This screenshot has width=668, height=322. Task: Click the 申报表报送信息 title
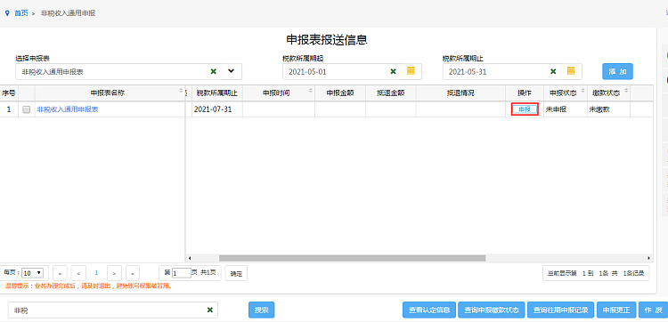[327, 40]
